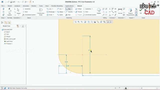This screenshot has height=90, width=160.
Task: Apply the Perpendicular constraint
Action: click(x=110, y=15)
